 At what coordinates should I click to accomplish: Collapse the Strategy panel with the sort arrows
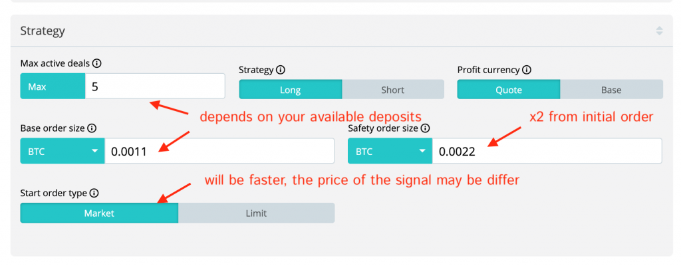[659, 31]
